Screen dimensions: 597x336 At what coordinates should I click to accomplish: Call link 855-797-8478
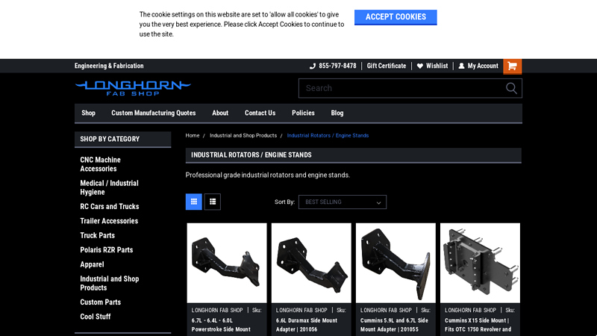[x=337, y=66]
